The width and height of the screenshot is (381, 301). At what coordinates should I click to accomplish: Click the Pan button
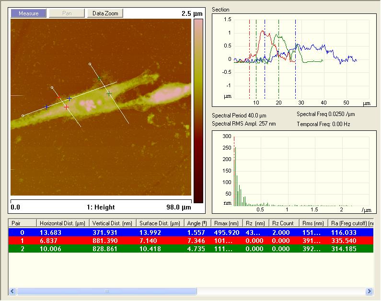(x=67, y=13)
